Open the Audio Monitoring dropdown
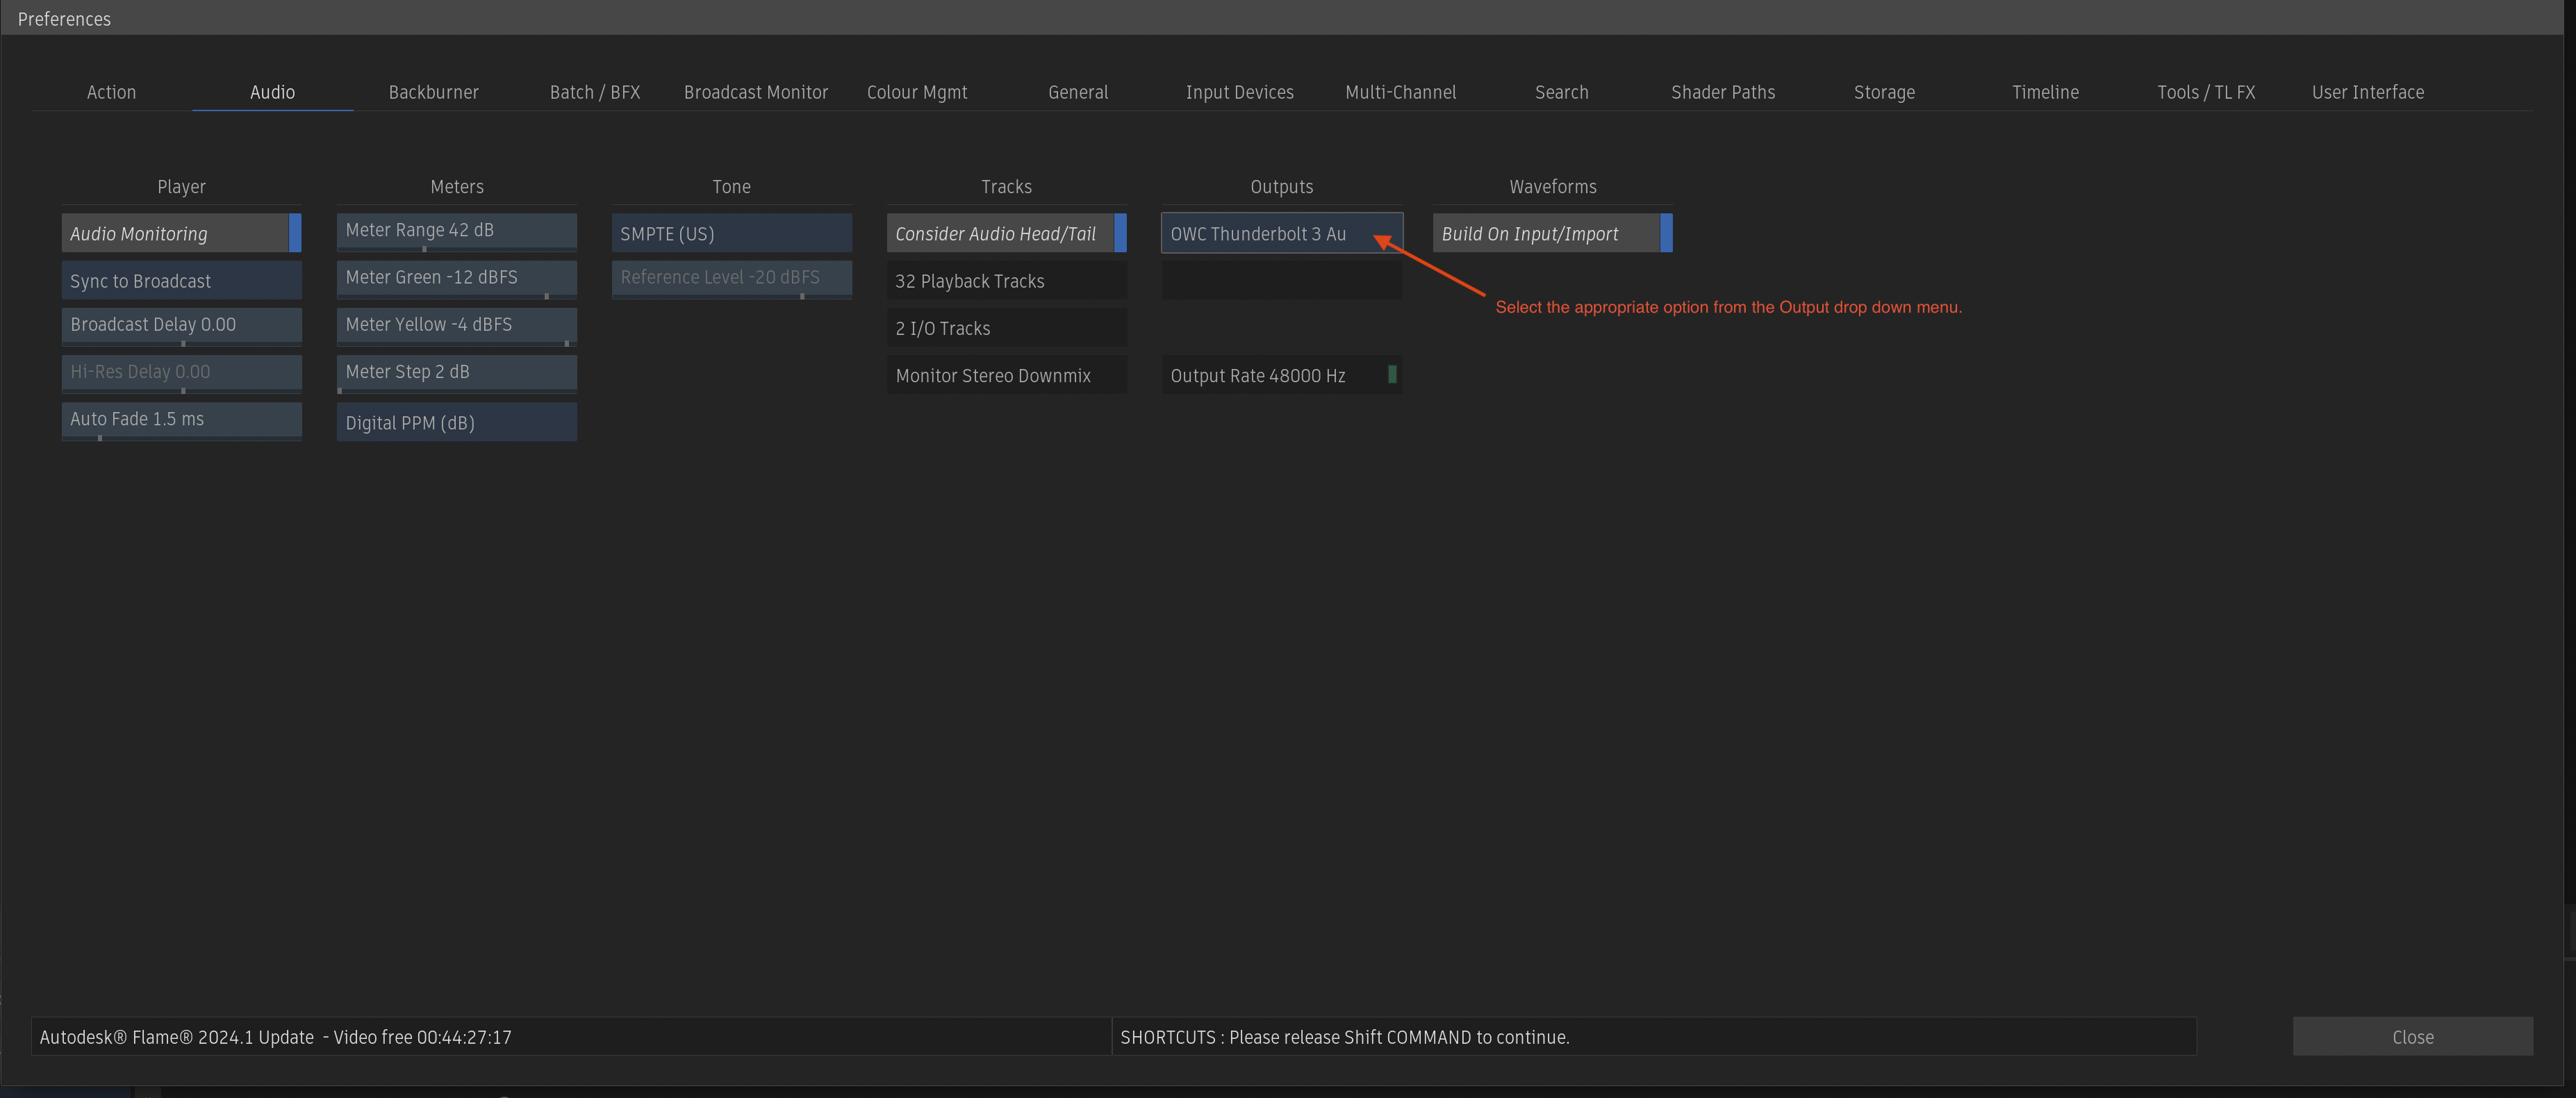 (x=180, y=233)
